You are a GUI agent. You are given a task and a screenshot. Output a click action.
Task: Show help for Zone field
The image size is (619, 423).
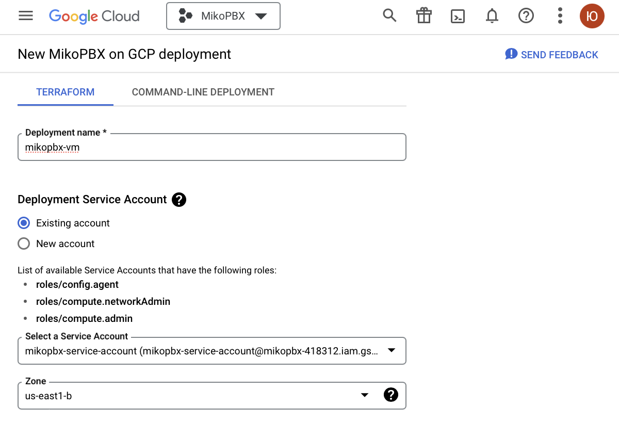click(391, 395)
